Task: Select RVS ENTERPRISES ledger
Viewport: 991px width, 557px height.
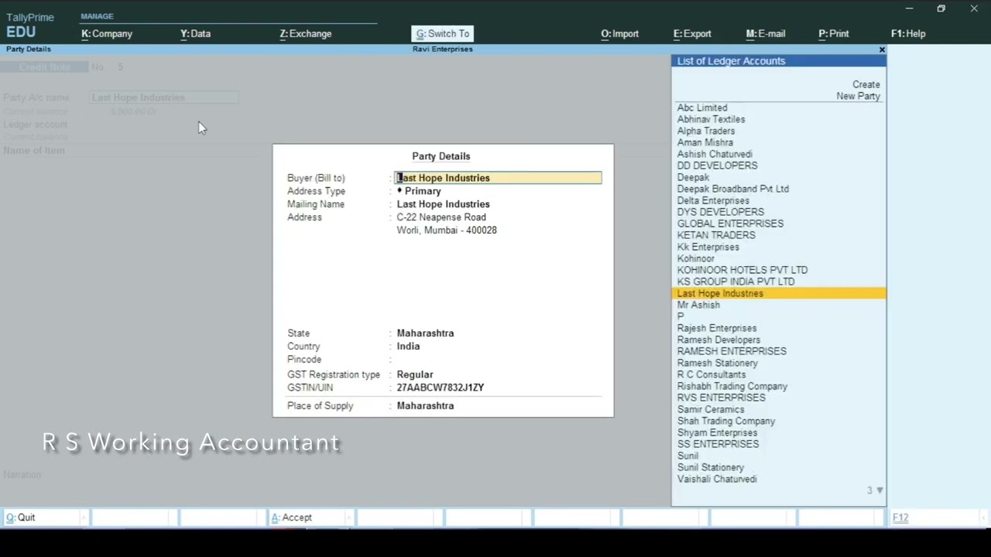Action: (721, 398)
